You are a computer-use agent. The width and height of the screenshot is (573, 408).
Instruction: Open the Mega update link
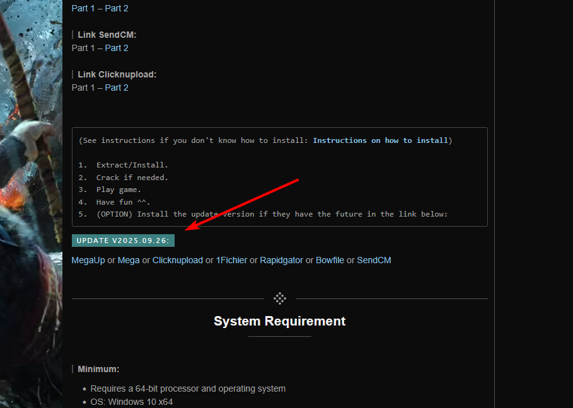129,260
